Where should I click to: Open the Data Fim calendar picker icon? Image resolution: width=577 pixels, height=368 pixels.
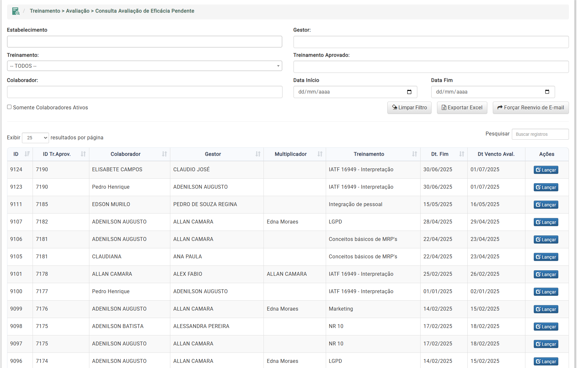tap(547, 92)
